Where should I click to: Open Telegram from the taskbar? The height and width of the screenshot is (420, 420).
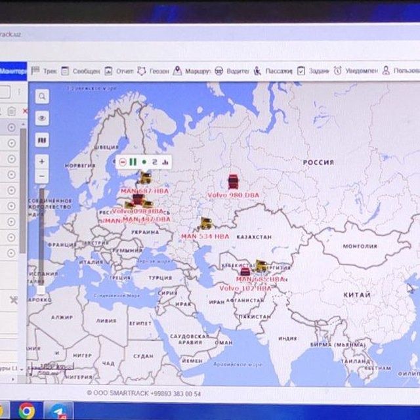point(58,411)
